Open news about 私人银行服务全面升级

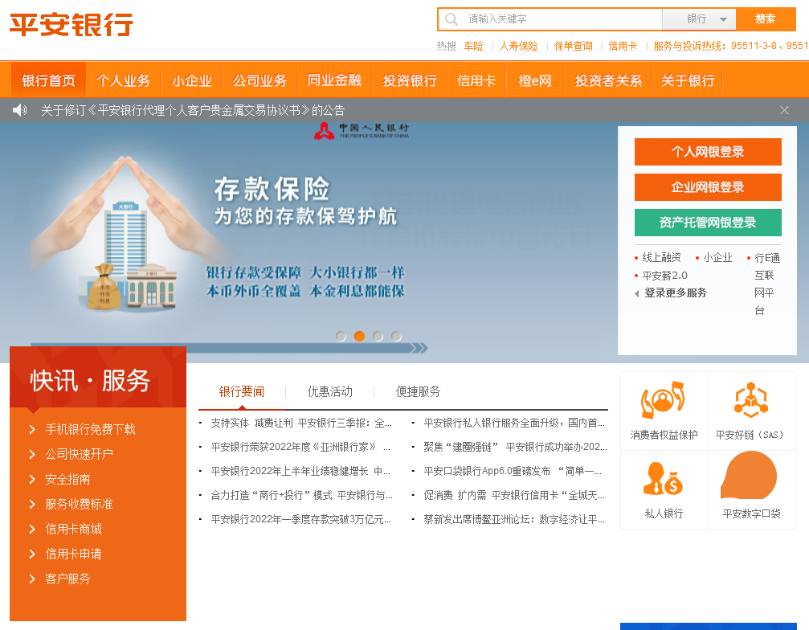pos(514,423)
